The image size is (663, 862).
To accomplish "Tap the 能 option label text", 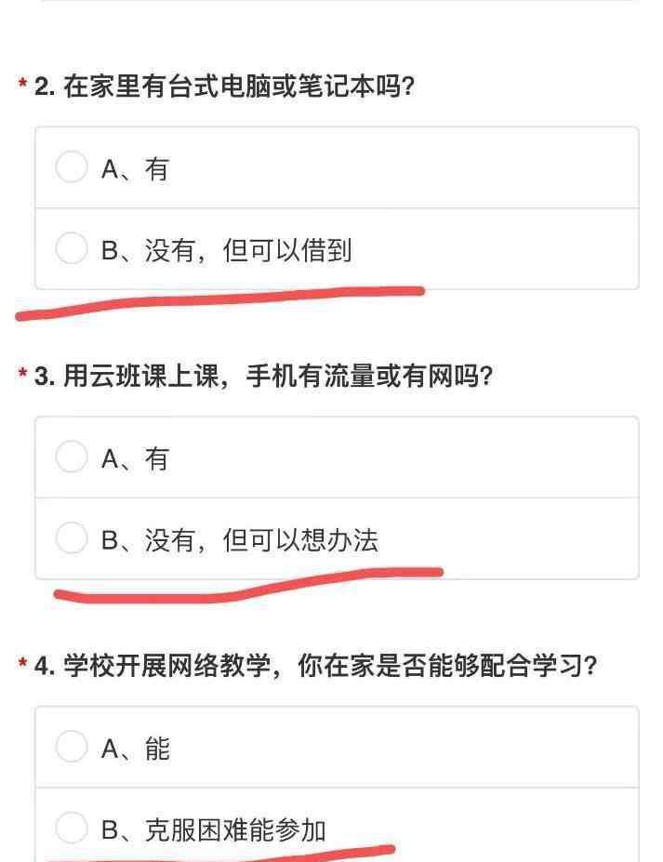I will [x=157, y=749].
